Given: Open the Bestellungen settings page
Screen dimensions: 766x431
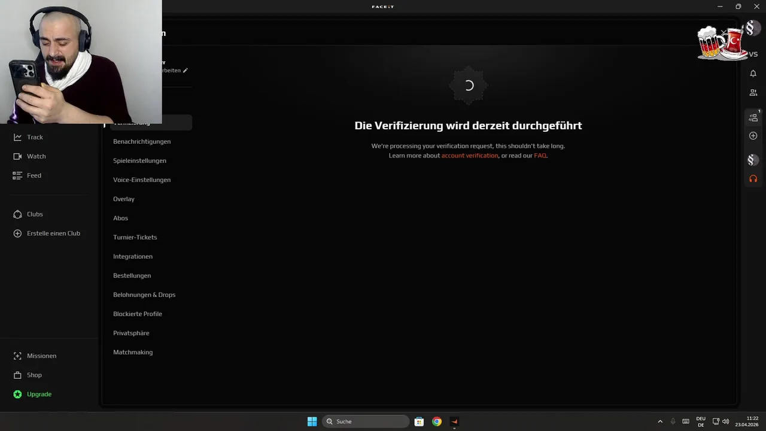Looking at the screenshot, I should point(132,275).
